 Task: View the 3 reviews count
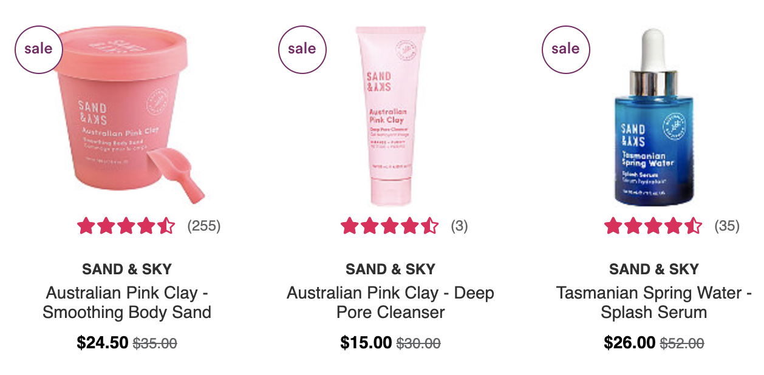(459, 226)
